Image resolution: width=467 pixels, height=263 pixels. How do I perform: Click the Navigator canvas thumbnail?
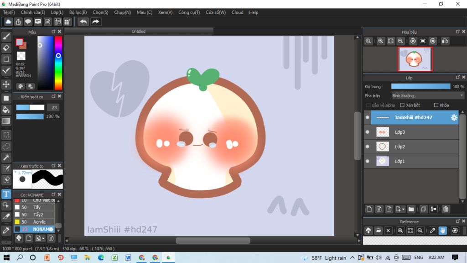[415, 59]
